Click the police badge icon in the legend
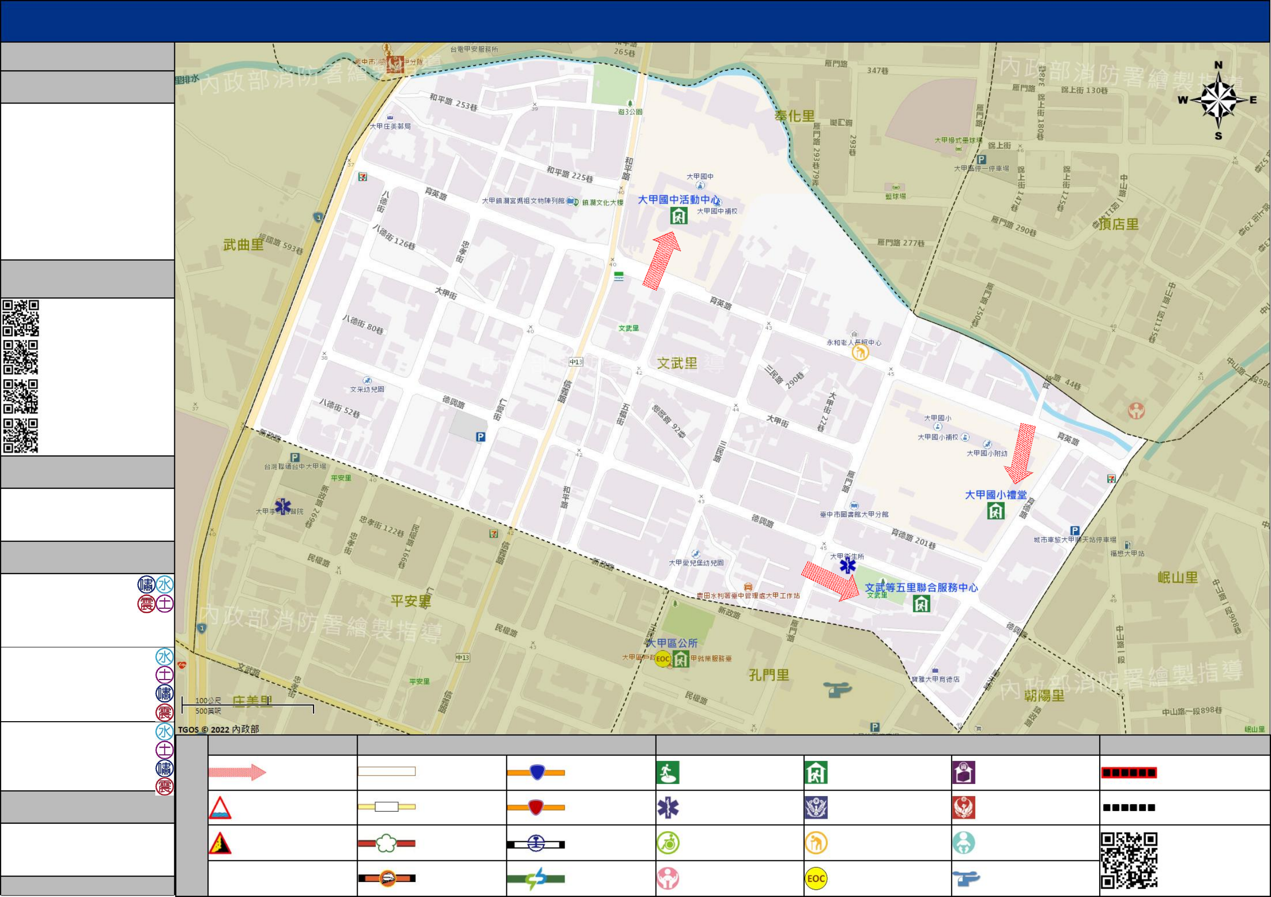Image resolution: width=1271 pixels, height=897 pixels. point(816,808)
